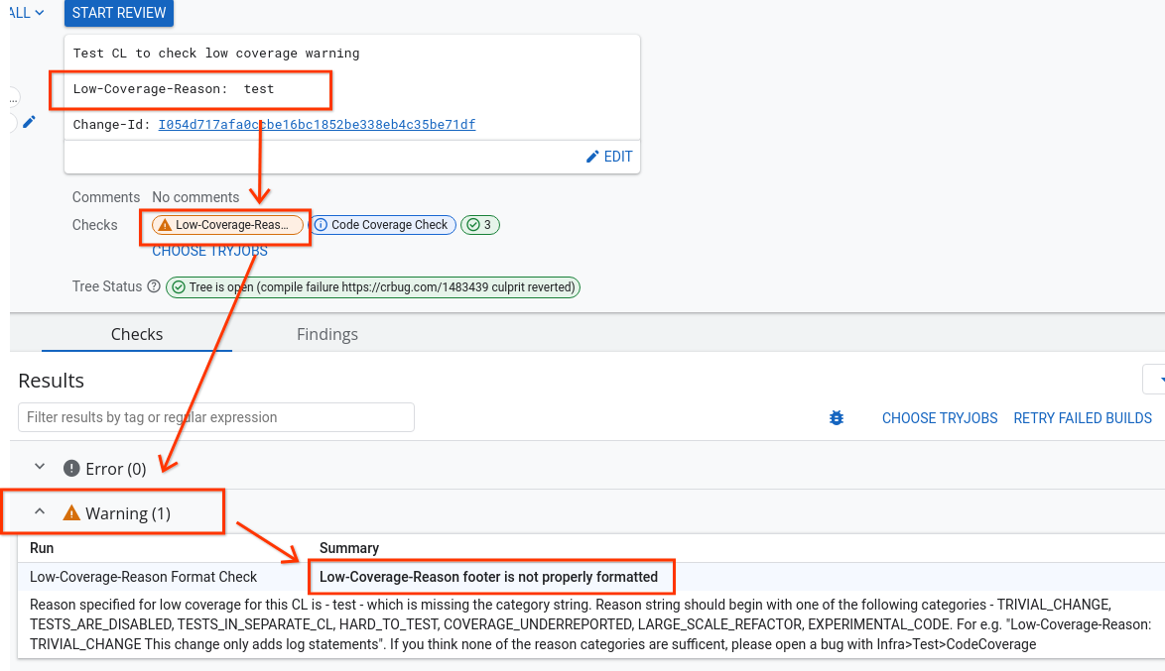1165x671 pixels.
Task: Click the pencil icon in the EDIT button
Action: click(x=592, y=157)
